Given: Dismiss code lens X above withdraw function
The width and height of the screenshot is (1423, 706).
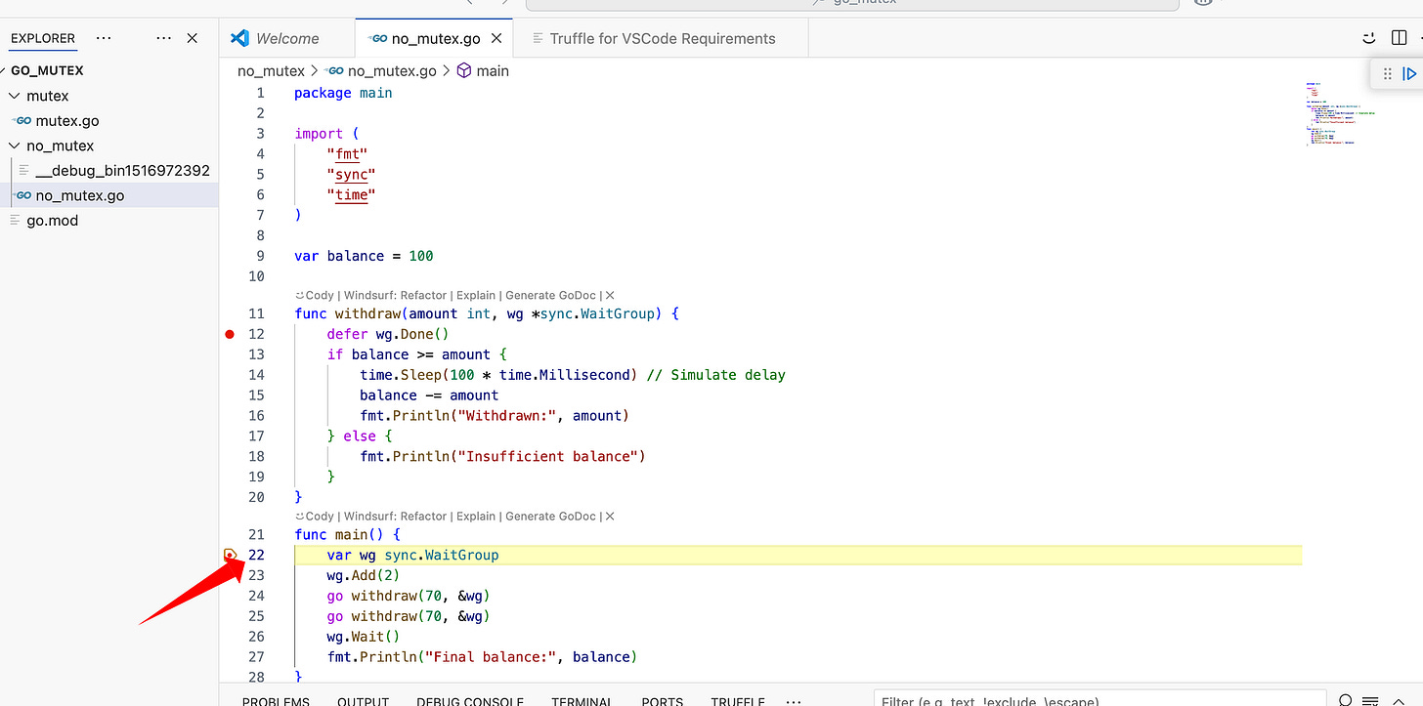Looking at the screenshot, I should coord(610,295).
